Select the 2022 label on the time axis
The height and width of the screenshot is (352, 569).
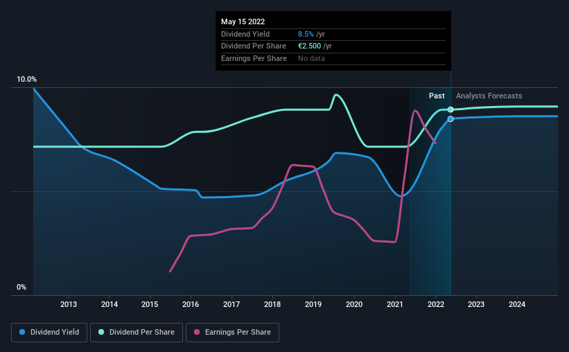coord(436,304)
